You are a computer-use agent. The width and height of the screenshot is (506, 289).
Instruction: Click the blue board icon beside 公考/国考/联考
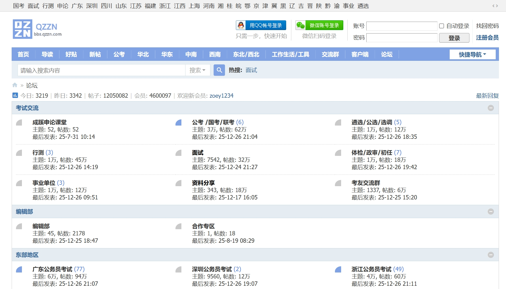pos(178,123)
